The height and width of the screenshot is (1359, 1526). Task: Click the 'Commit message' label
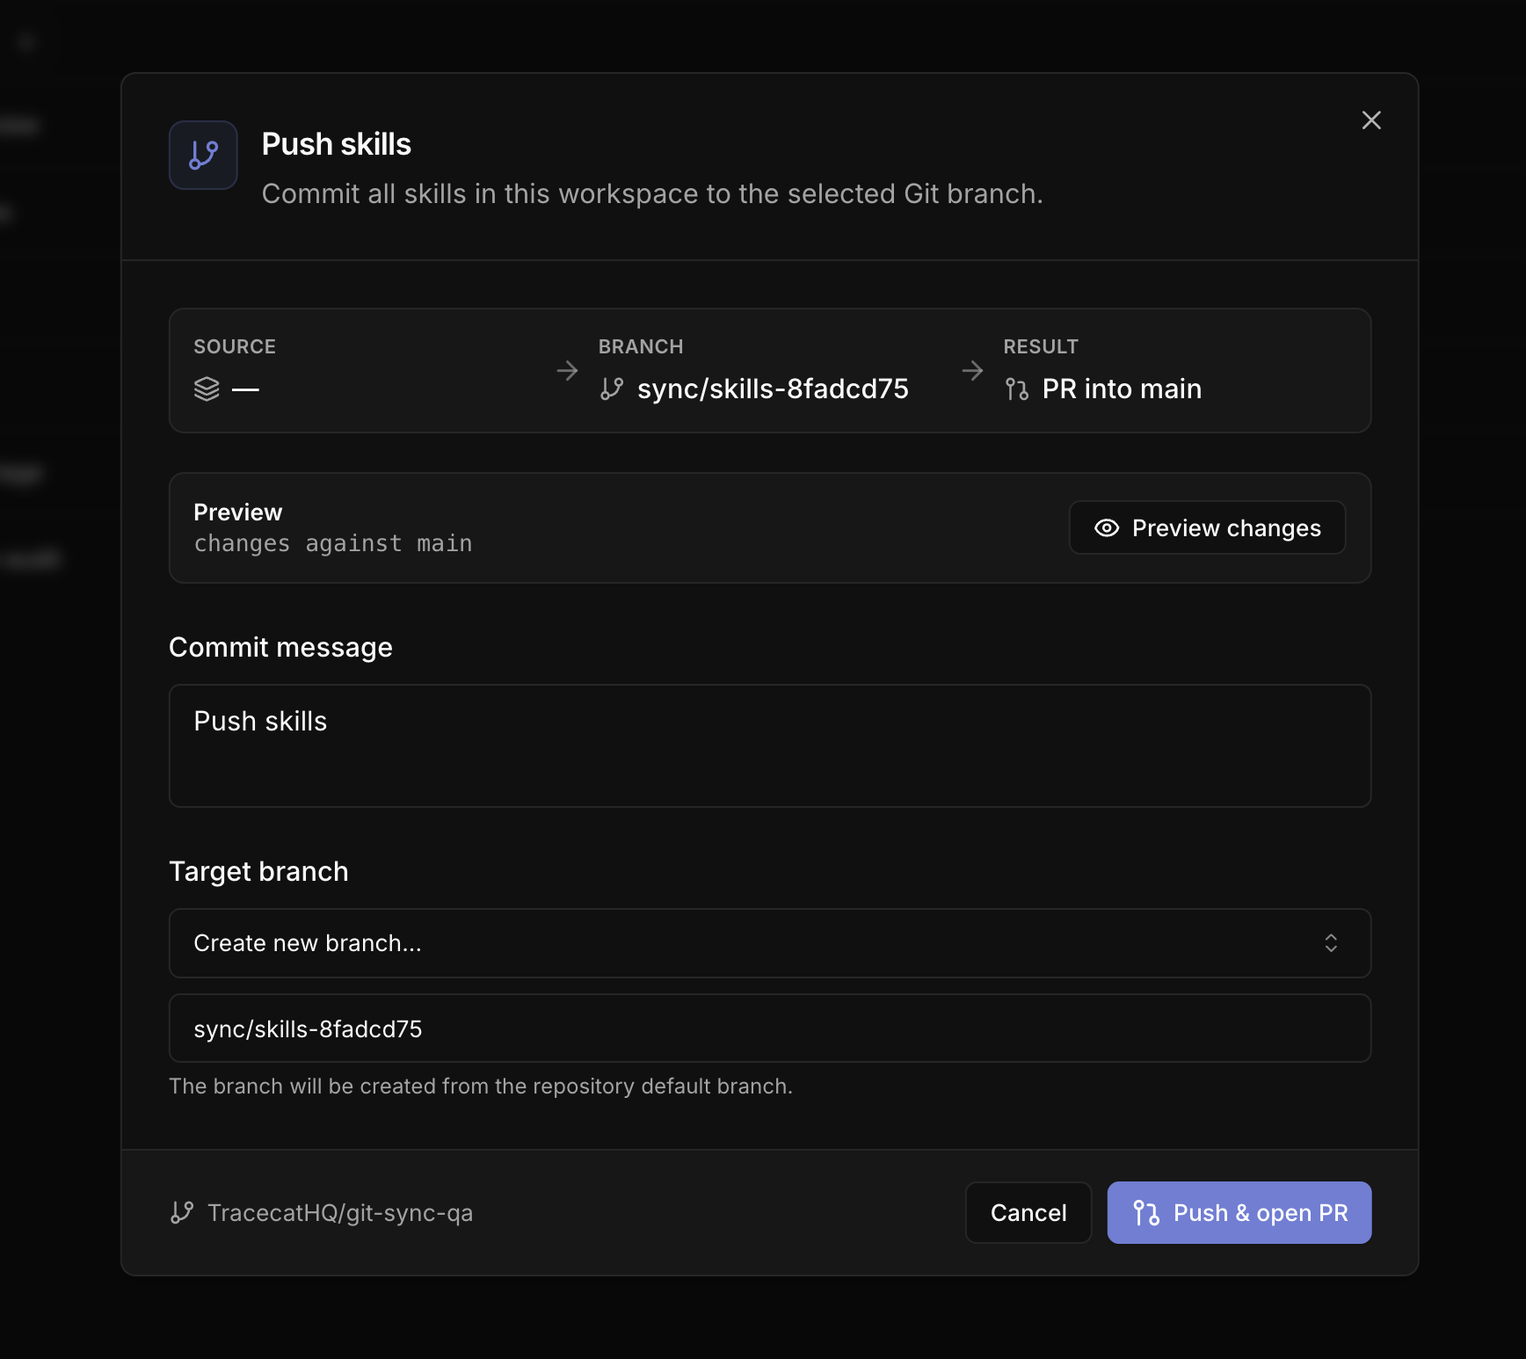tap(280, 647)
